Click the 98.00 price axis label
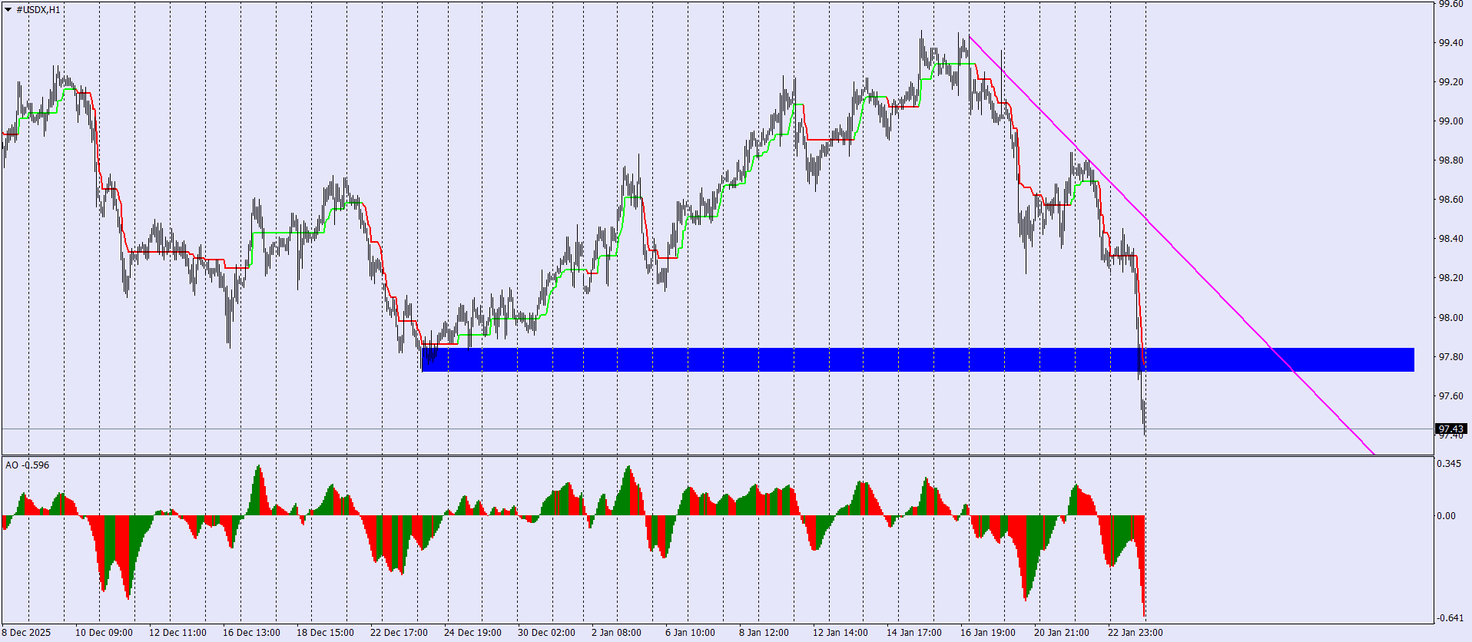1472x642 pixels. pyautogui.click(x=1450, y=317)
